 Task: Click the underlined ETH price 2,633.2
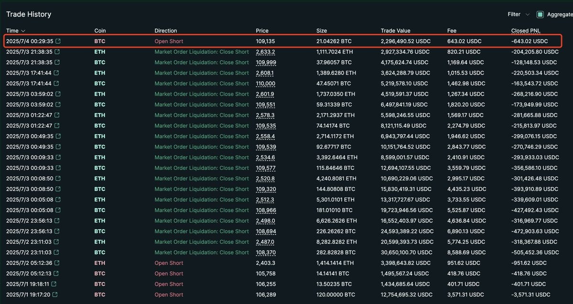pos(266,52)
